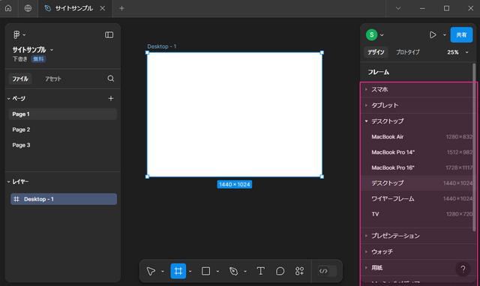This screenshot has width=480, height=286.
Task: Select the Rectangle shape tool
Action: (x=205, y=271)
